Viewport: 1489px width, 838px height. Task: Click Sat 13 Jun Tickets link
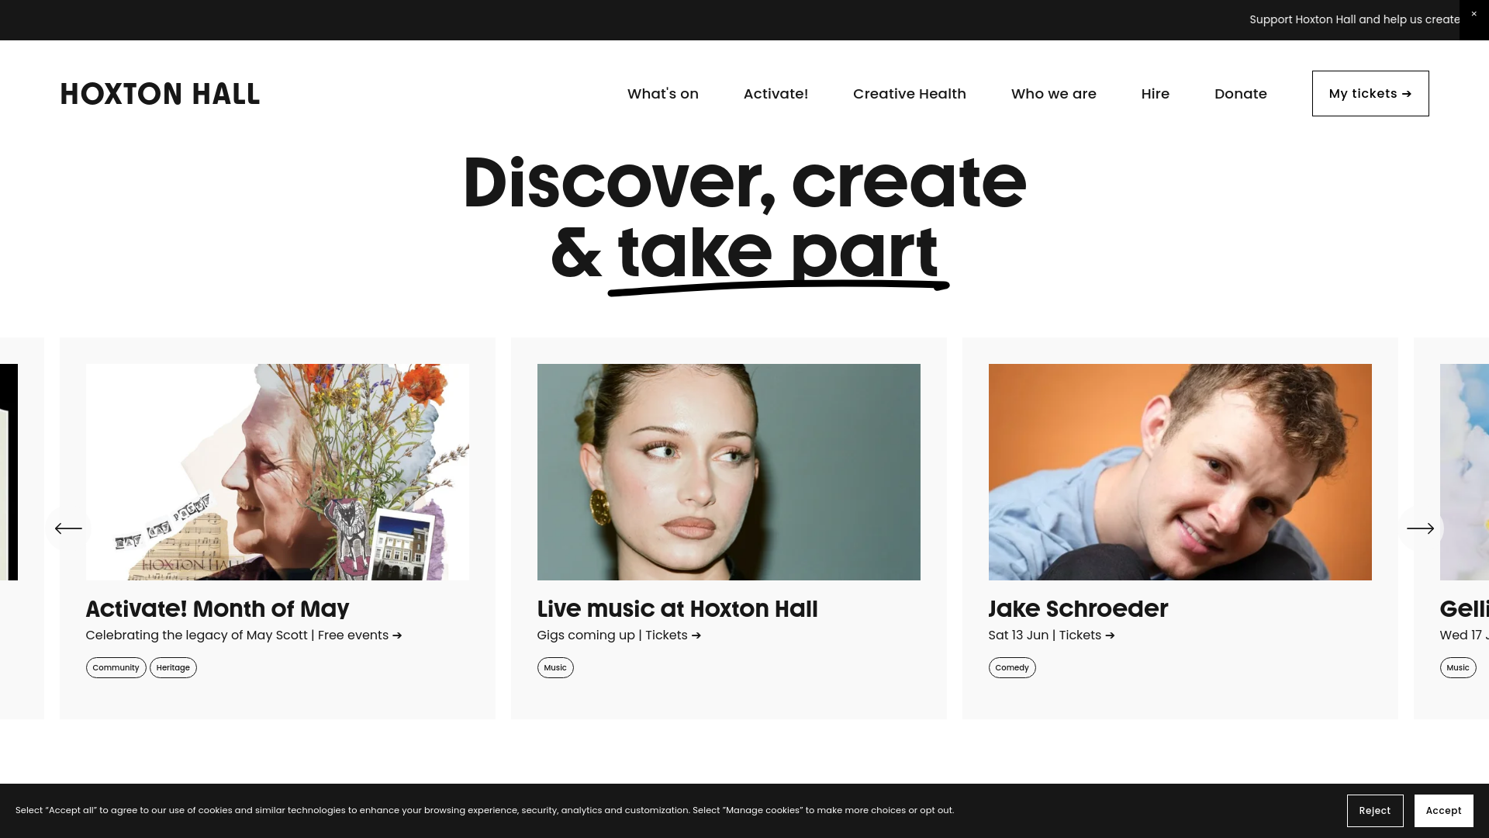(x=1052, y=635)
